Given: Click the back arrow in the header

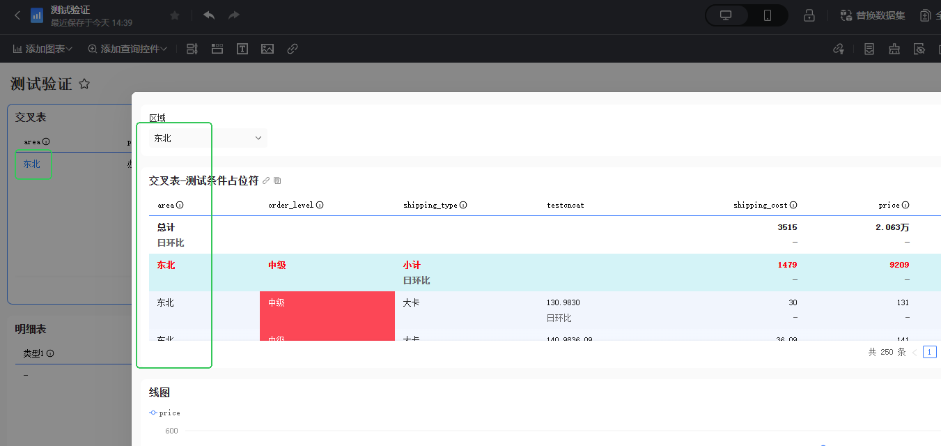Looking at the screenshot, I should (17, 15).
